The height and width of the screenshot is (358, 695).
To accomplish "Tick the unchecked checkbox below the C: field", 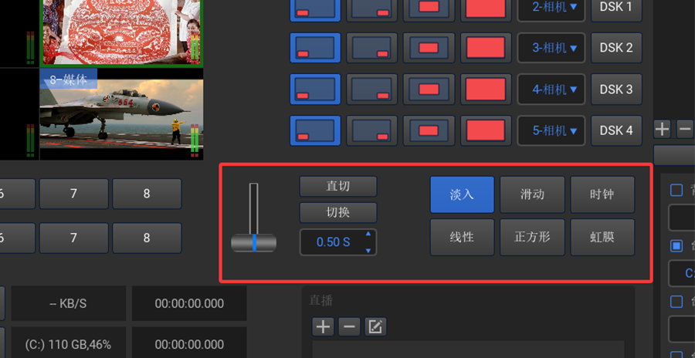I will click(x=676, y=302).
